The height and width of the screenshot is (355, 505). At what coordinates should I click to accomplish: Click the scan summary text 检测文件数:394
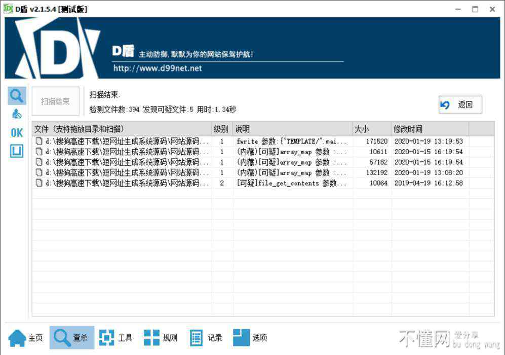point(114,110)
